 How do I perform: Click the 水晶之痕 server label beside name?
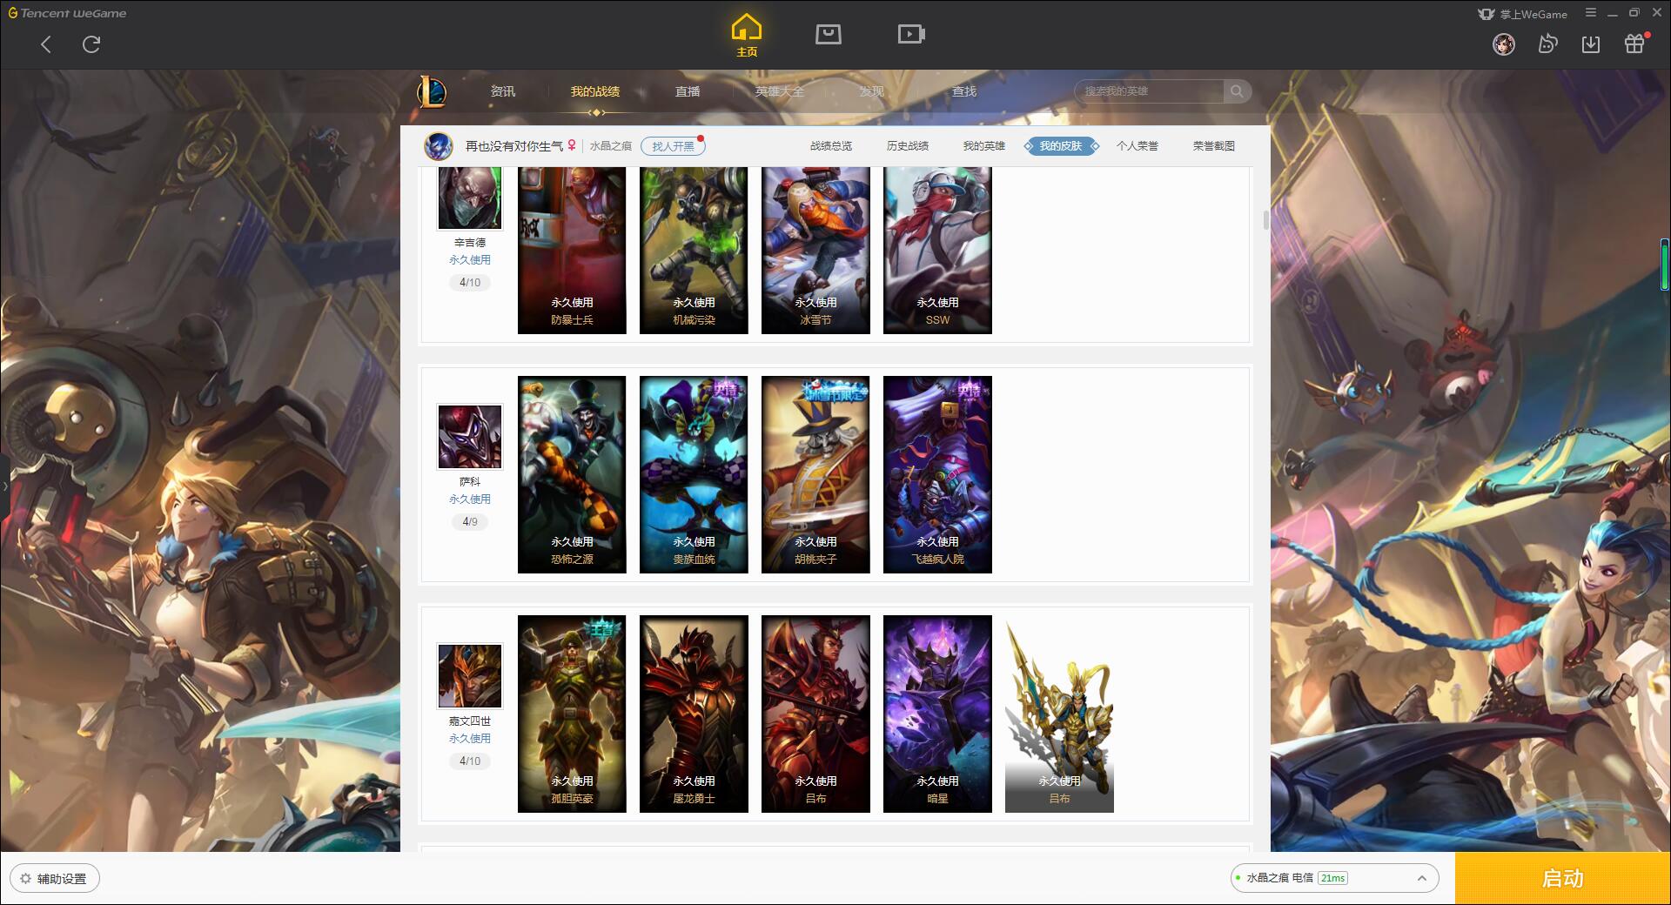click(611, 146)
